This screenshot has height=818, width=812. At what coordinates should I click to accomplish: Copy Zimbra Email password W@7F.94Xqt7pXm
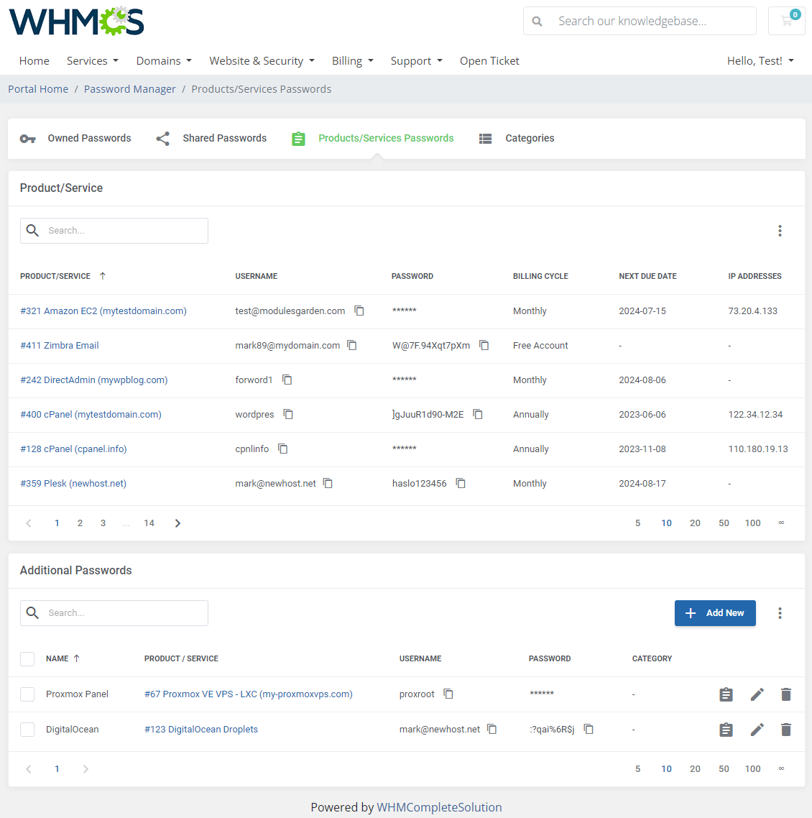pyautogui.click(x=484, y=345)
